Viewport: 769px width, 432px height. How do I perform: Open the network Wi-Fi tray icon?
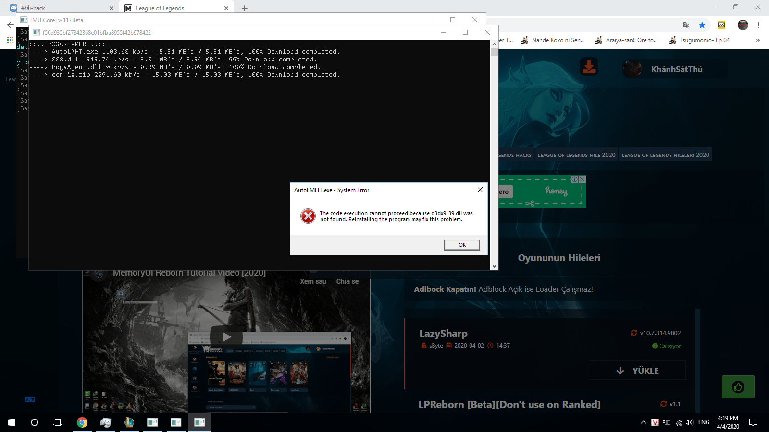point(678,422)
